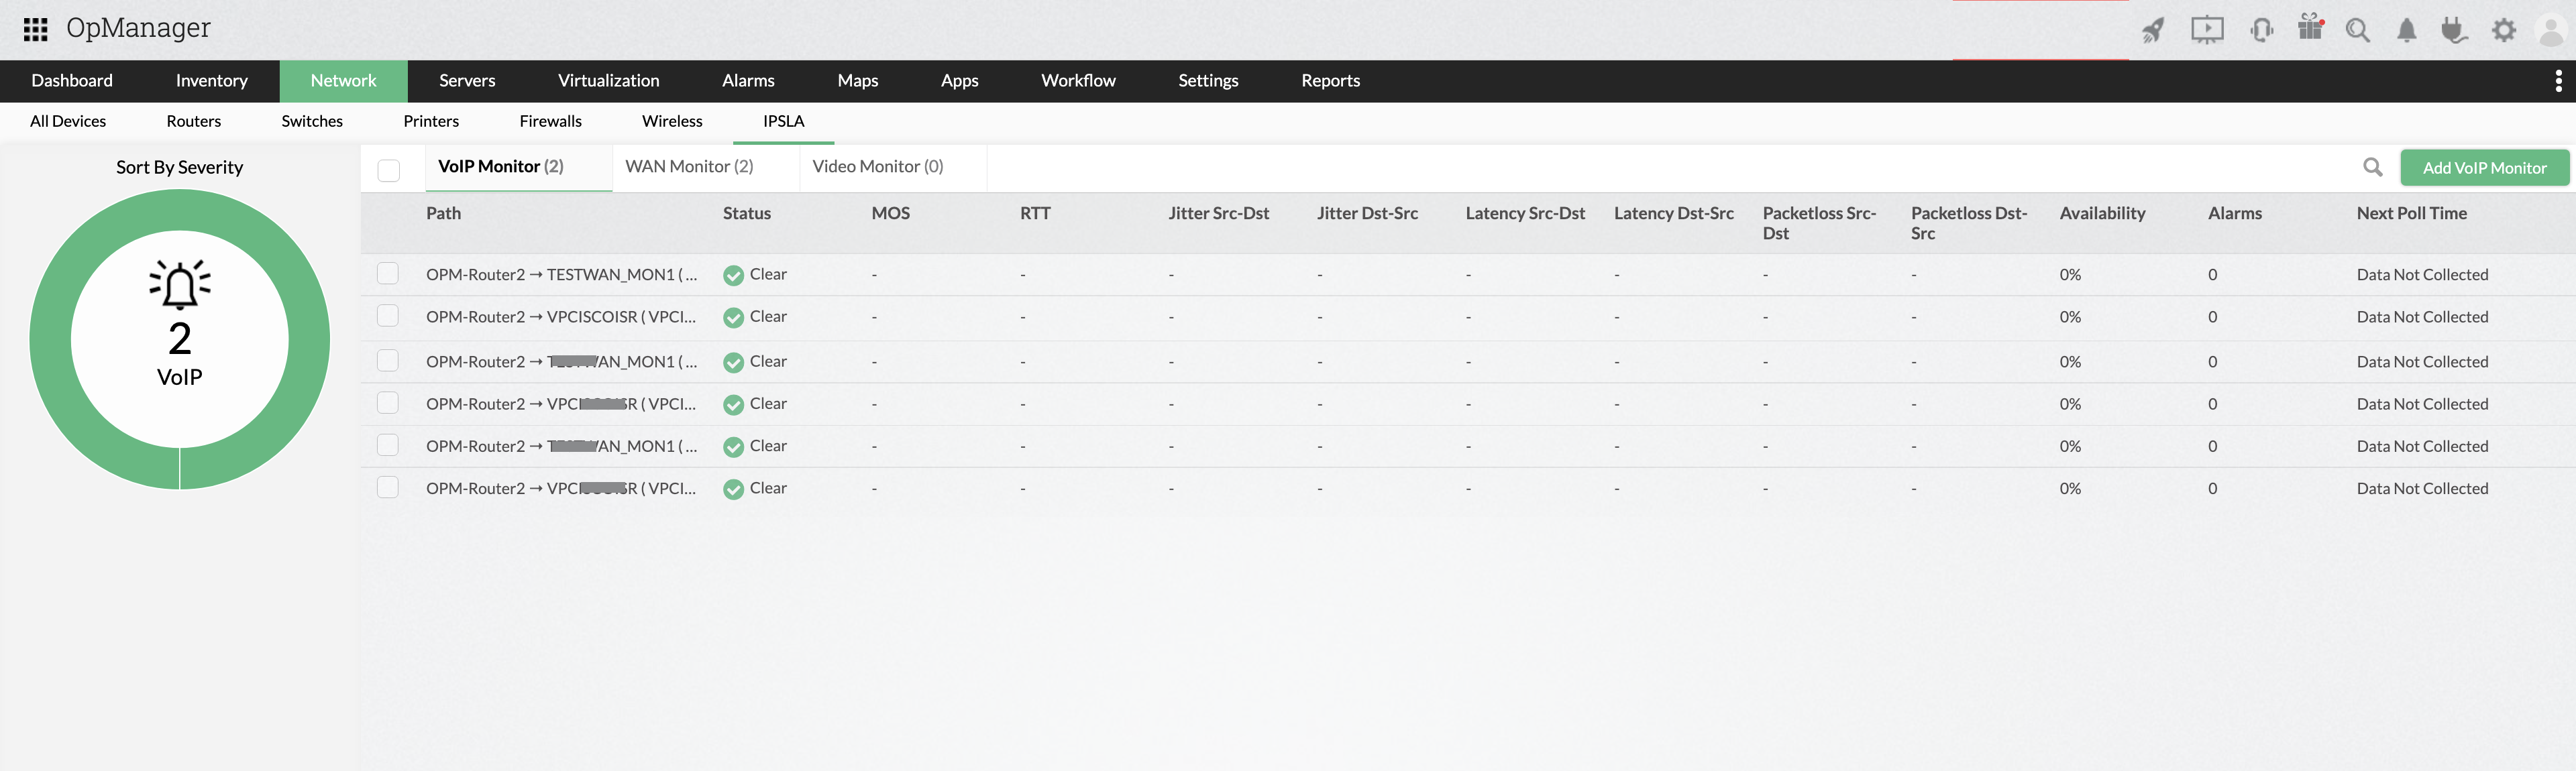
Task: Open the Alarms menu in top navigation
Action: click(x=748, y=81)
